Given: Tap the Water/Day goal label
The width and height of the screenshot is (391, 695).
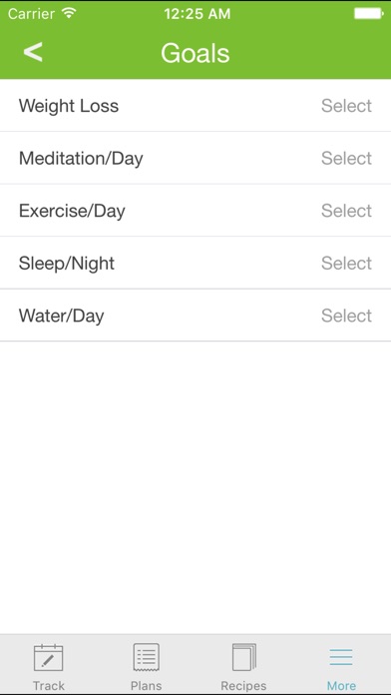Looking at the screenshot, I should pyautogui.click(x=61, y=316).
